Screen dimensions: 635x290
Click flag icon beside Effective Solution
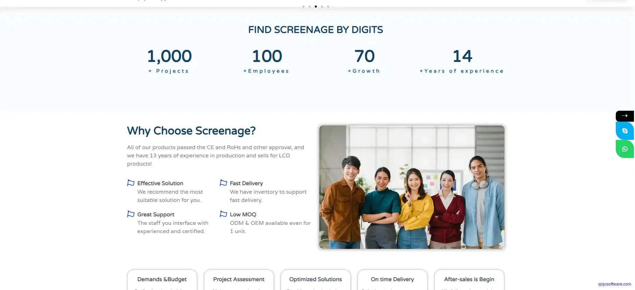pyautogui.click(x=131, y=183)
